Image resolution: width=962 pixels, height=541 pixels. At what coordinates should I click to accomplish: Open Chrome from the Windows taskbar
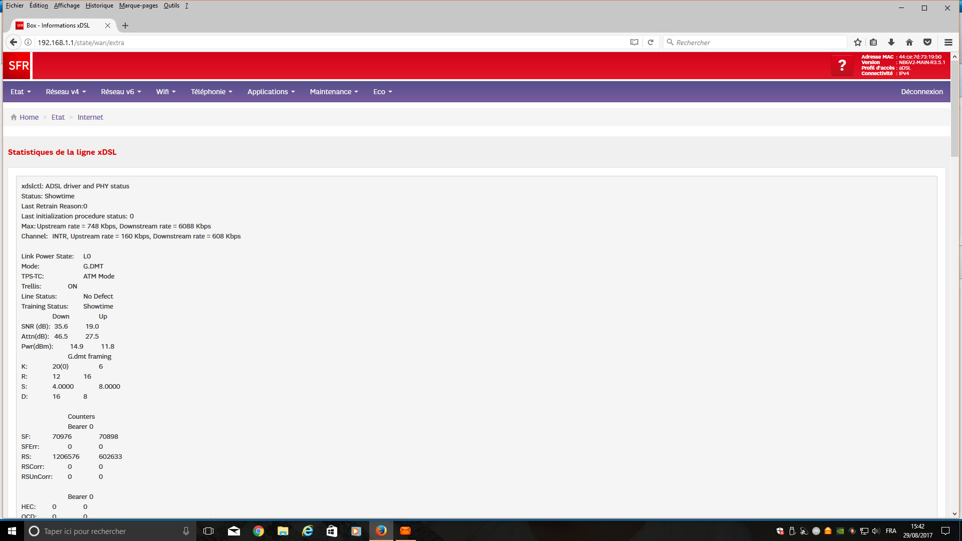coord(259,531)
